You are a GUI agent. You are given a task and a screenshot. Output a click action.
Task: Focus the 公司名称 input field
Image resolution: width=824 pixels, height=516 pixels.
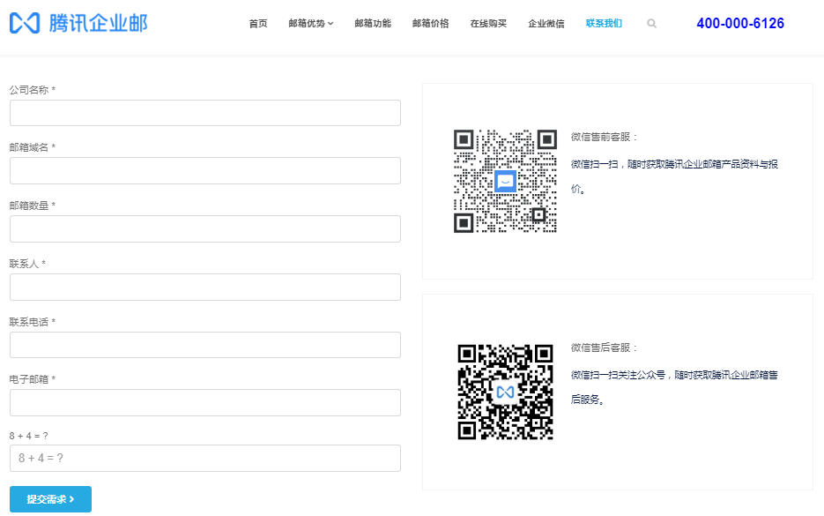[x=205, y=113]
